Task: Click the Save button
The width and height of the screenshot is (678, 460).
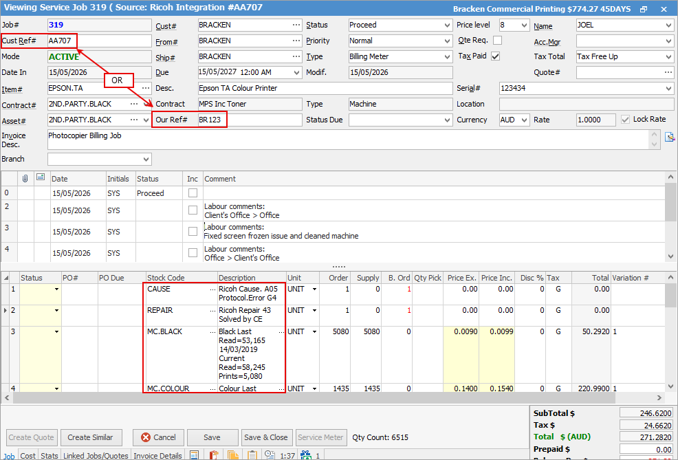Action: 212,437
